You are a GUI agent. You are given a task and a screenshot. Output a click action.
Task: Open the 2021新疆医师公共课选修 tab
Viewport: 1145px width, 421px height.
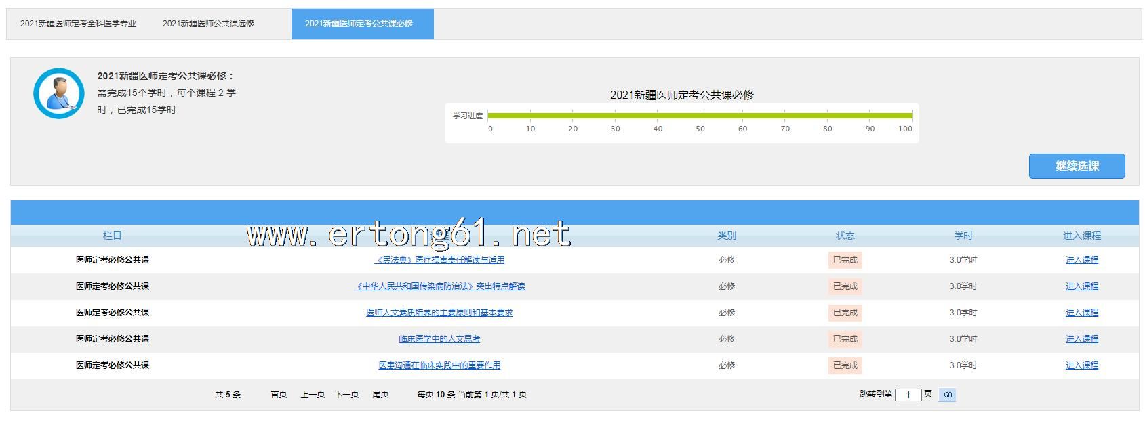tap(208, 24)
